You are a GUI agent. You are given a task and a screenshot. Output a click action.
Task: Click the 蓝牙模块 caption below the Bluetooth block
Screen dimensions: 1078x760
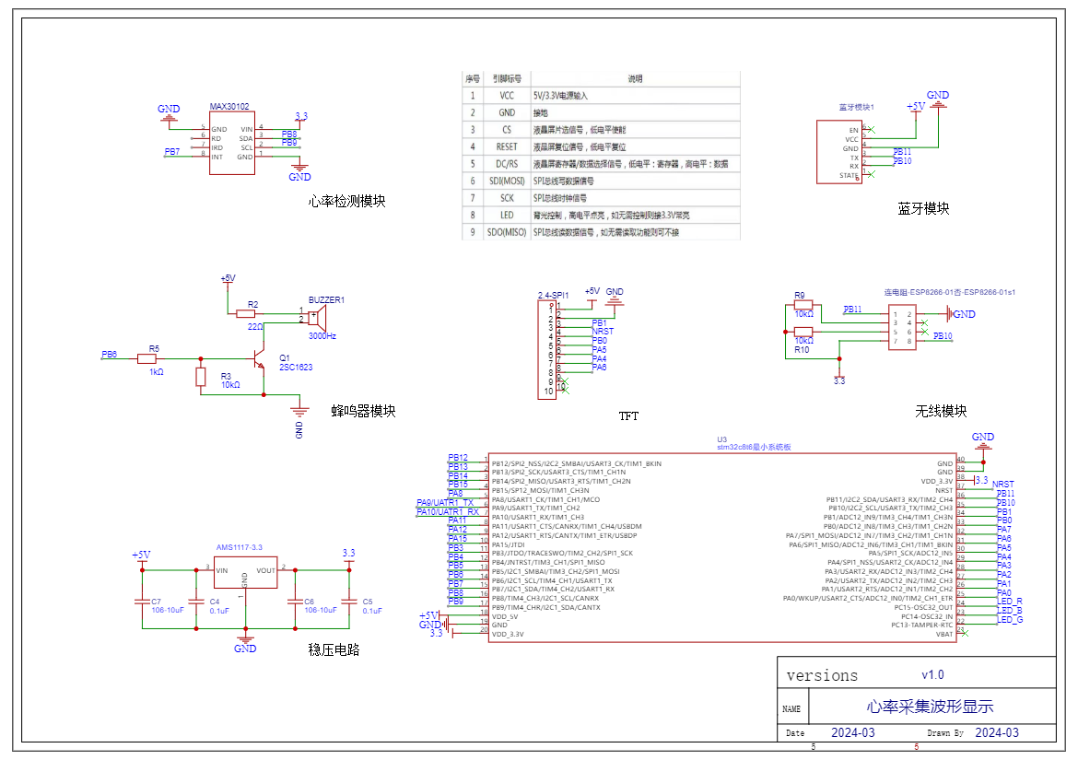tap(923, 209)
